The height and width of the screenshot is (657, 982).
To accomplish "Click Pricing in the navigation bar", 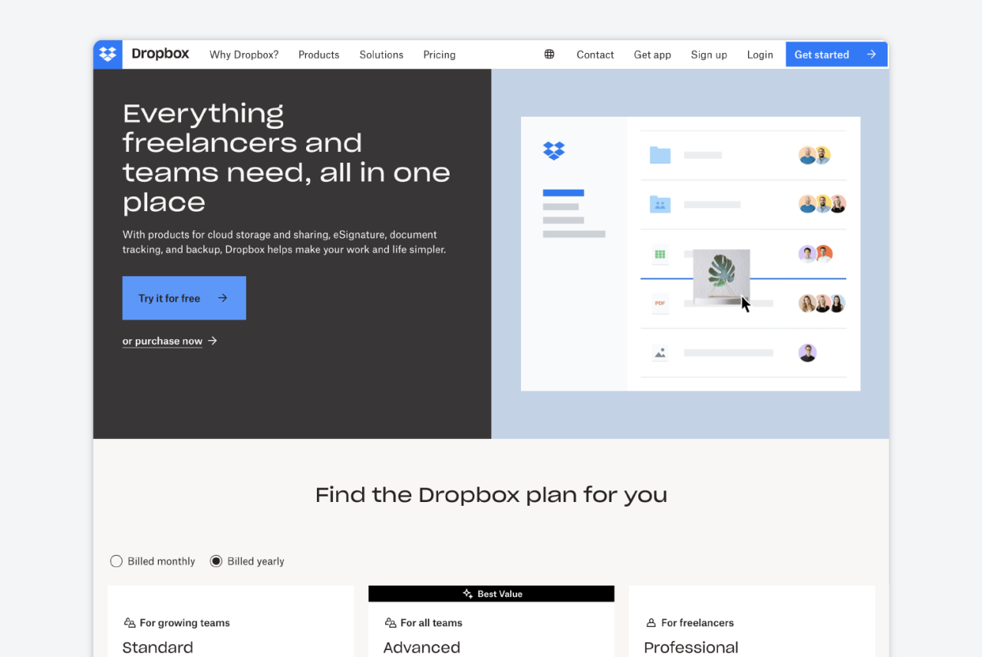I will pos(439,54).
